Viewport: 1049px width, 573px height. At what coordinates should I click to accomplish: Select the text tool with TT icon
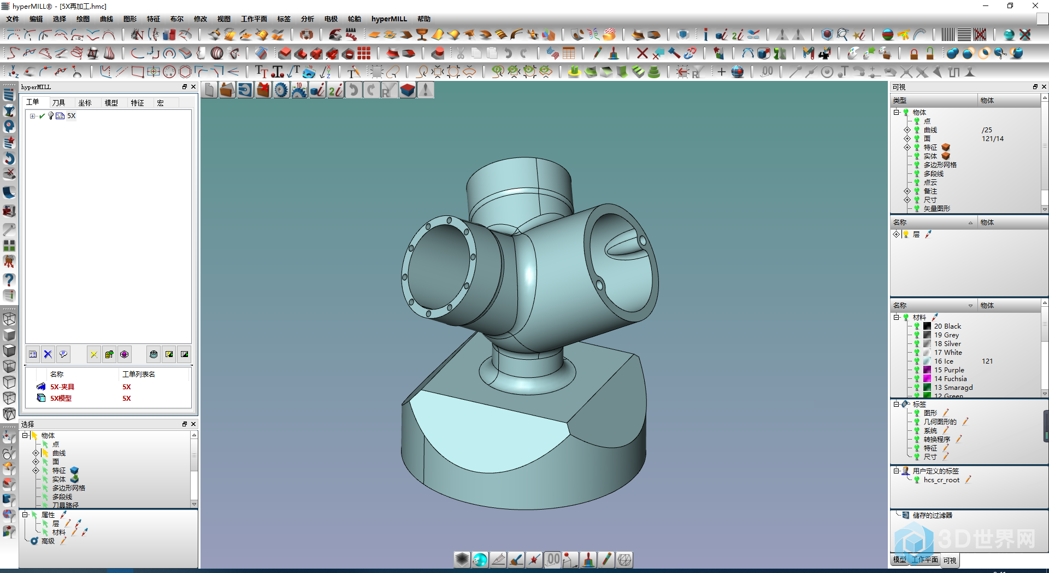tap(261, 72)
